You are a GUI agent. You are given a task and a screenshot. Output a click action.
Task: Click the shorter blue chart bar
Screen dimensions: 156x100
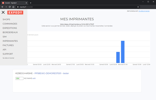[x=118, y=57]
